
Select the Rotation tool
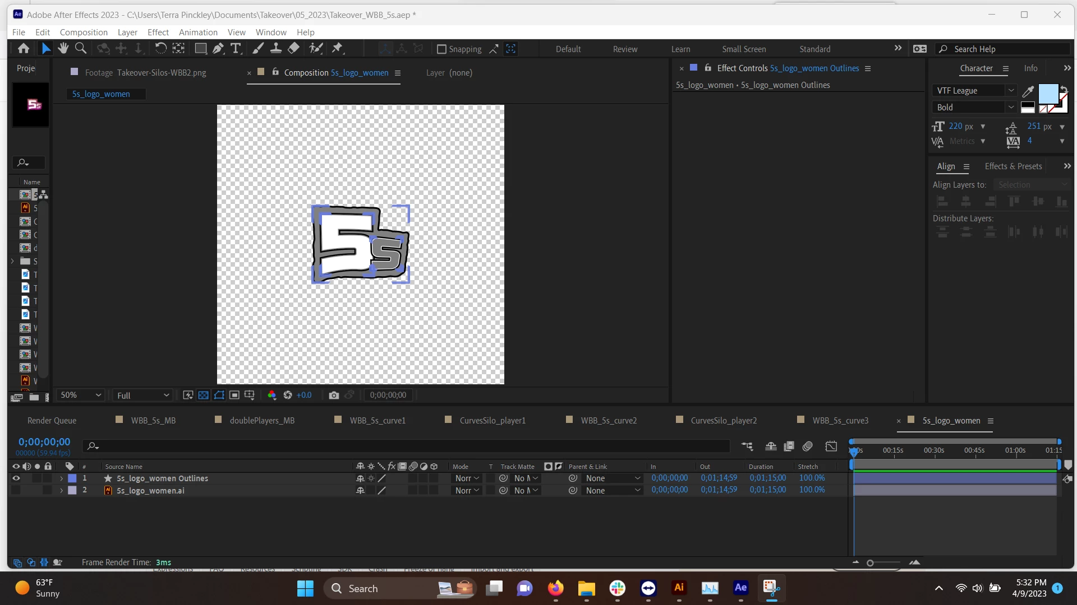point(160,49)
